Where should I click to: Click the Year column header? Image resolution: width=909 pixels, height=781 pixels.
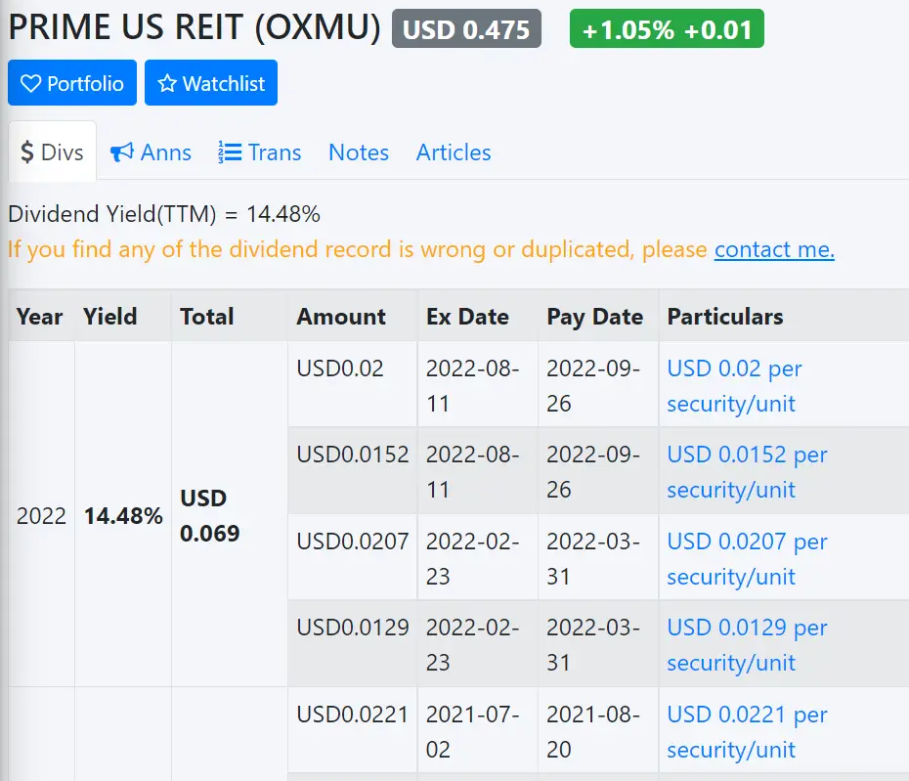pyautogui.click(x=39, y=317)
